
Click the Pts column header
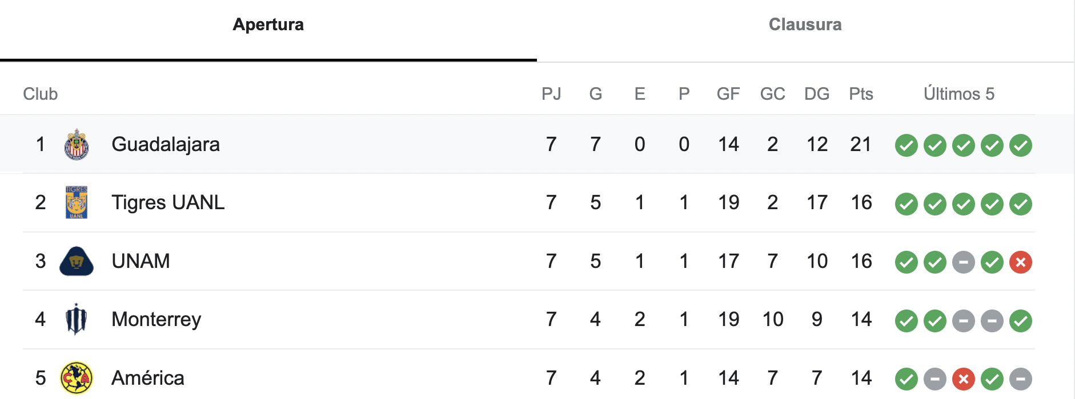pyautogui.click(x=861, y=94)
